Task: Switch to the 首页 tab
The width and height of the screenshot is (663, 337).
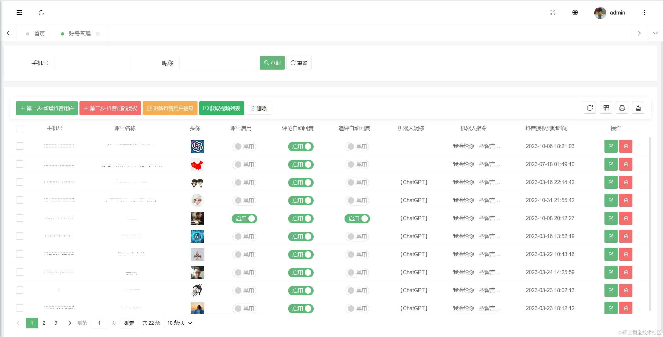Action: click(x=39, y=34)
